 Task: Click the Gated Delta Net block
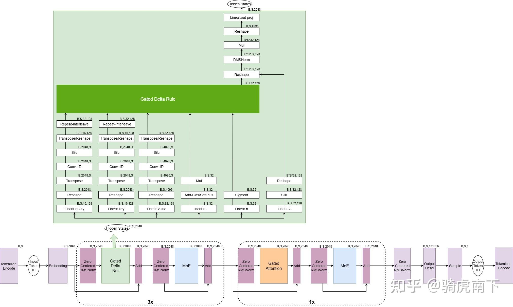pyautogui.click(x=115, y=266)
